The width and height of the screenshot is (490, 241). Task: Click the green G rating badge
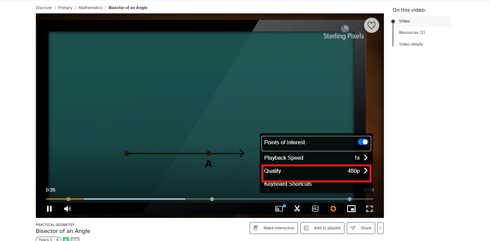pos(66,239)
